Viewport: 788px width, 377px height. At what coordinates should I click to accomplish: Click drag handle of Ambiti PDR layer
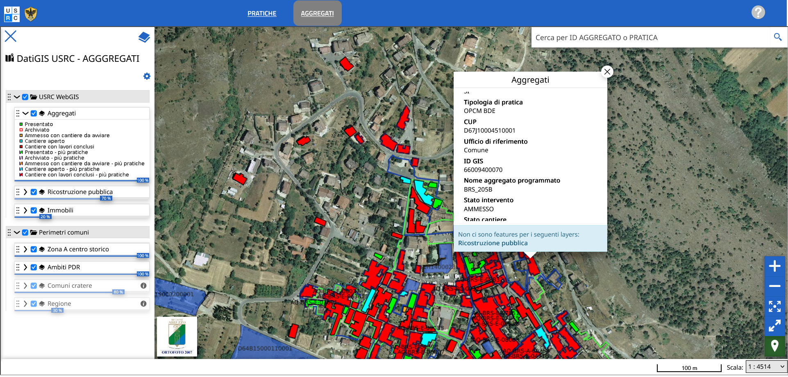[x=18, y=267]
